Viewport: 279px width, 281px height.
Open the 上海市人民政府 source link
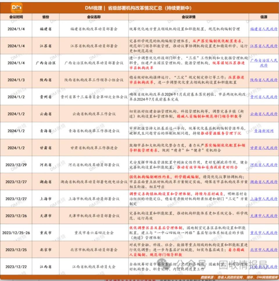pyautogui.click(x=264, y=199)
